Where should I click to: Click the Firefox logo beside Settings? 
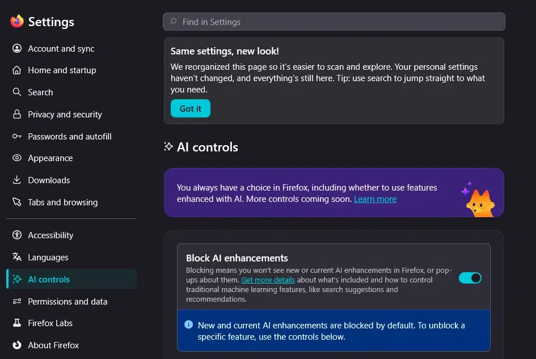point(17,22)
